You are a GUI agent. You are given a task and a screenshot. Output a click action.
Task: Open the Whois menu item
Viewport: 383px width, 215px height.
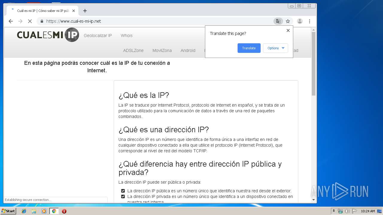coord(127,36)
